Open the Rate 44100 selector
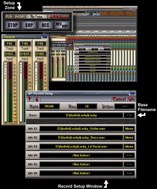 [x=50, y=106]
